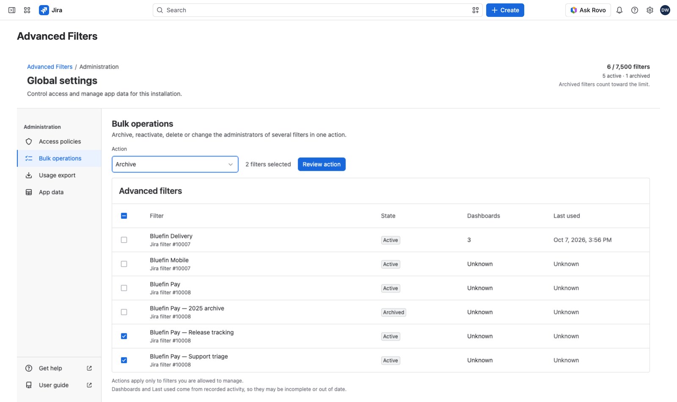Viewport: 677px width, 402px height.
Task: Follow the Advanced Filters breadcrumb link
Action: point(50,67)
